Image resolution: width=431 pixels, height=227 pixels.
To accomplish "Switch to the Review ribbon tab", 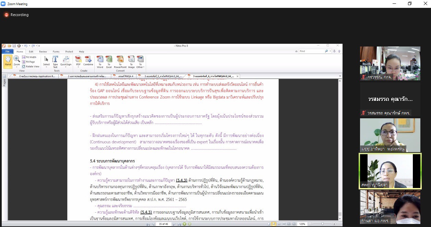I will point(43,52).
